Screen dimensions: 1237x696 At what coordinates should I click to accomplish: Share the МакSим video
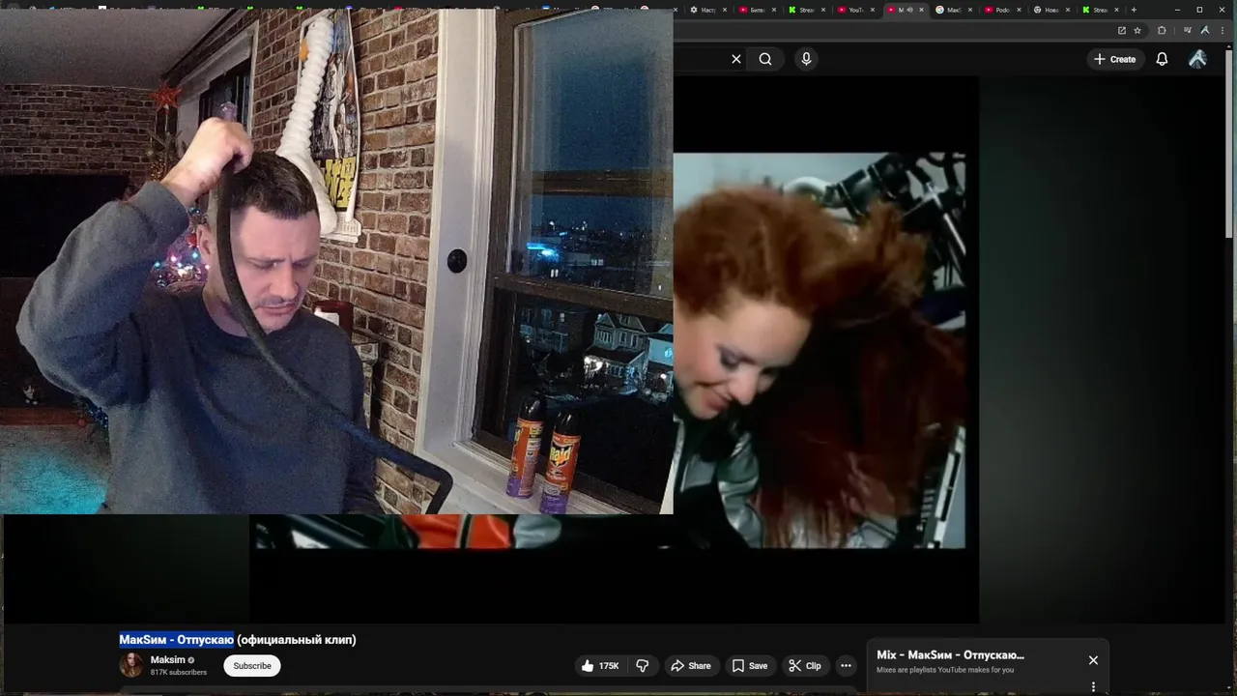tap(691, 666)
